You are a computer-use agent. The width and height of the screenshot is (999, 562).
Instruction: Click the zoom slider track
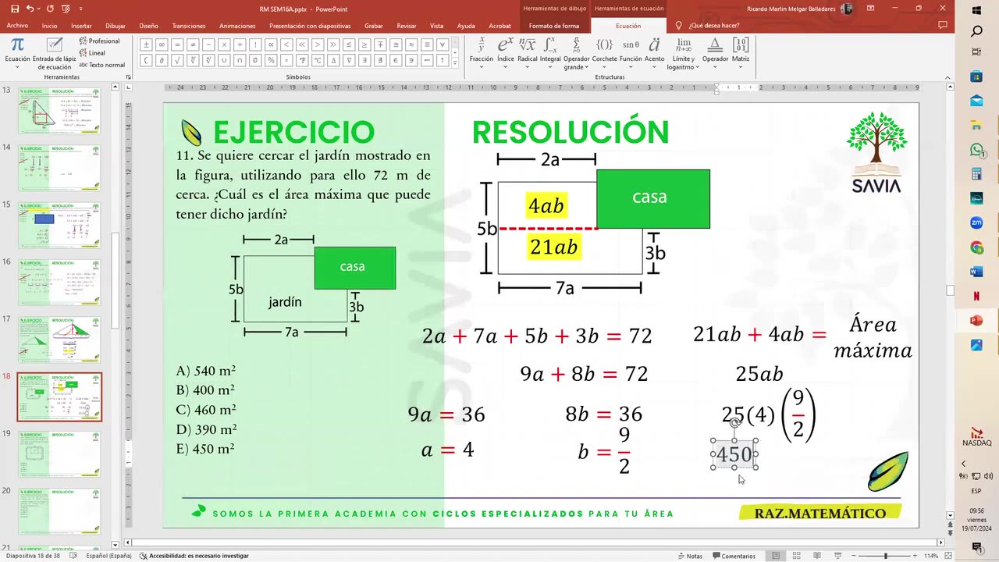885,556
